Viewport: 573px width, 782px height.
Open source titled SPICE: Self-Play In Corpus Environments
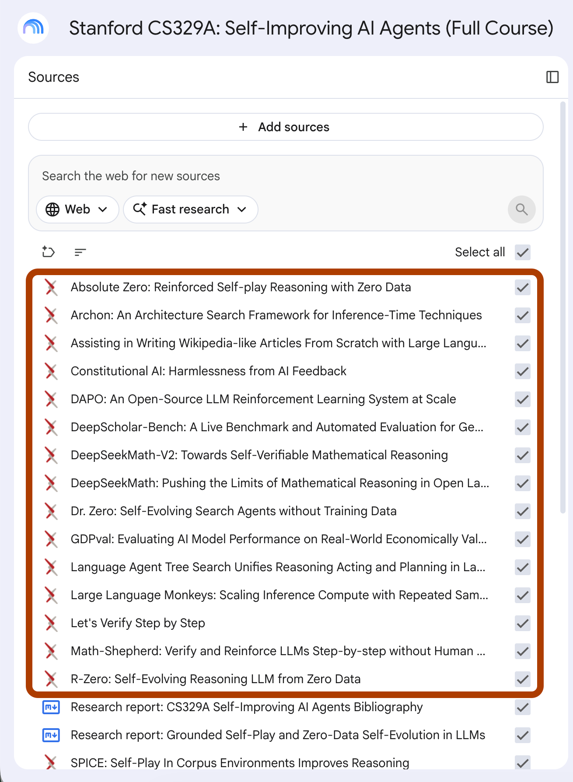tap(240, 763)
